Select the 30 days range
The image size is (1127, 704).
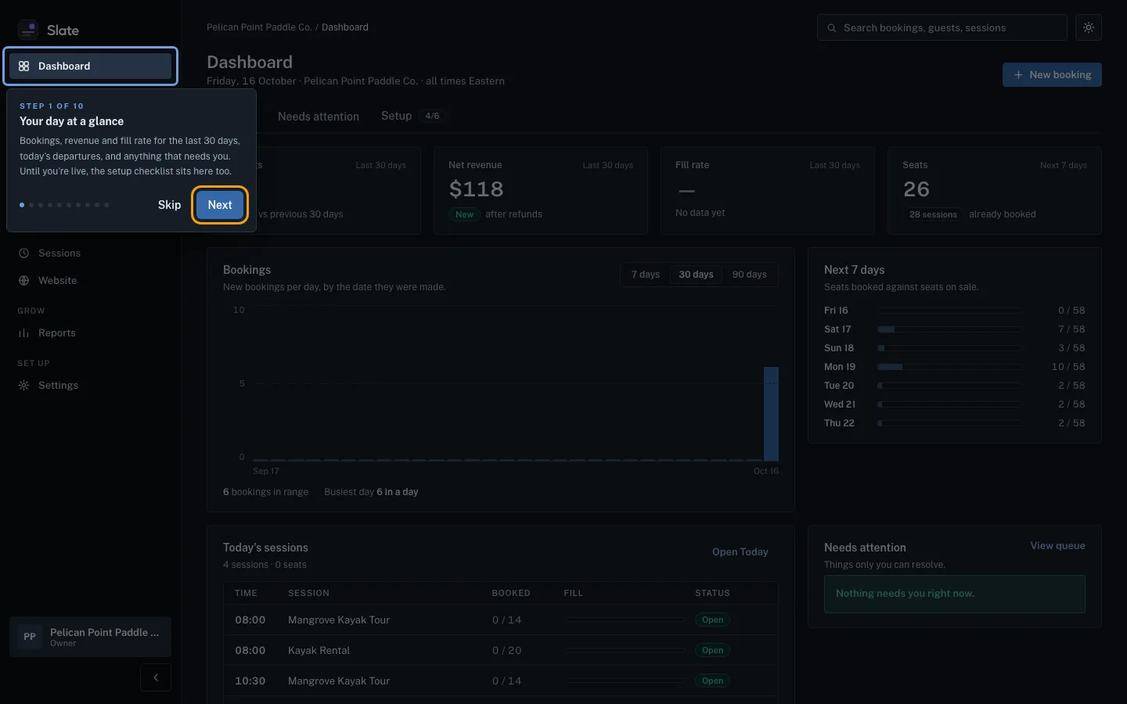click(x=696, y=275)
